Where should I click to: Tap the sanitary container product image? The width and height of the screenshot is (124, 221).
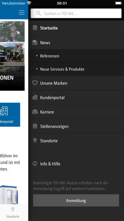pos(9,195)
